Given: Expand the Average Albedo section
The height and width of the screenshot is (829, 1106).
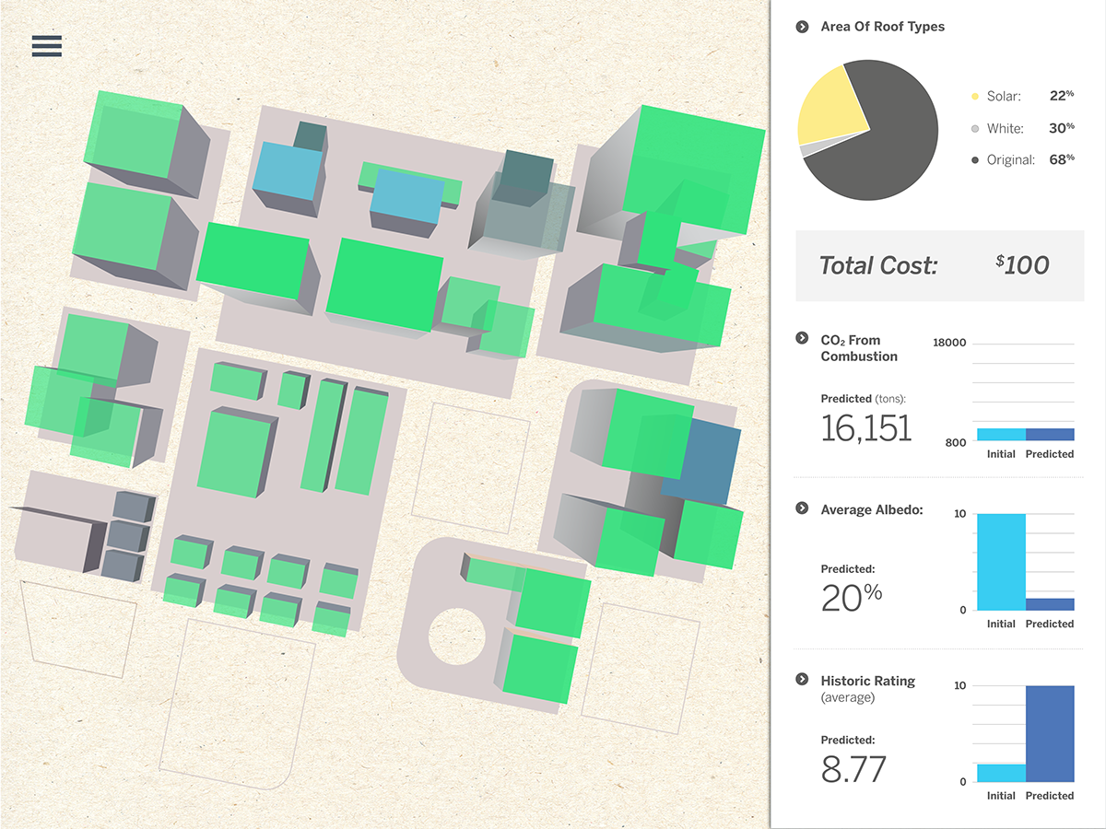Looking at the screenshot, I should coord(802,509).
